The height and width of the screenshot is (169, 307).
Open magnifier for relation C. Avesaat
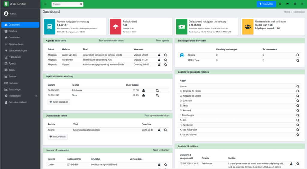[x=298, y=110]
